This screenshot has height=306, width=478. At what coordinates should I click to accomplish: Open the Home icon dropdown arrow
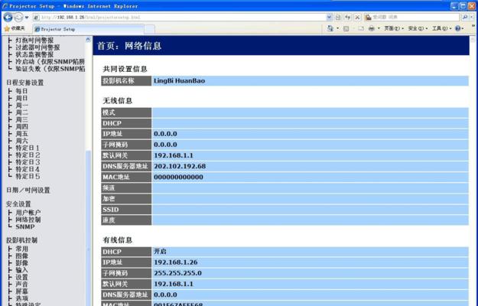[337, 28]
